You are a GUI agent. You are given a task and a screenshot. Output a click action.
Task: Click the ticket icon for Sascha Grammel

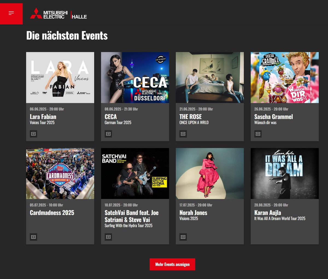click(x=258, y=134)
